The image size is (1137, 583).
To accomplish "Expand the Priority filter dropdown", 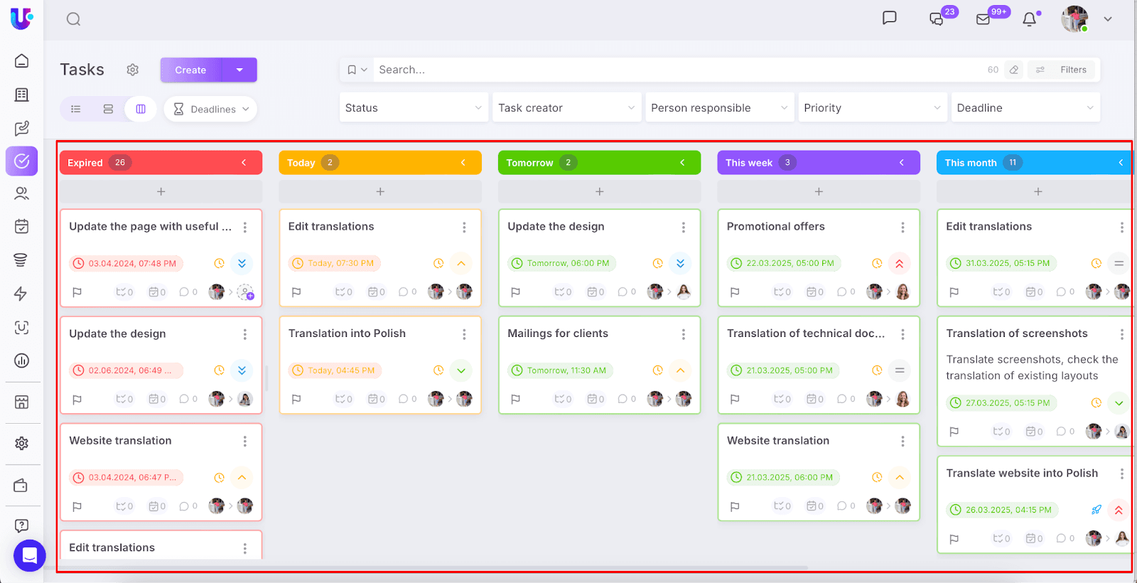I will point(872,108).
